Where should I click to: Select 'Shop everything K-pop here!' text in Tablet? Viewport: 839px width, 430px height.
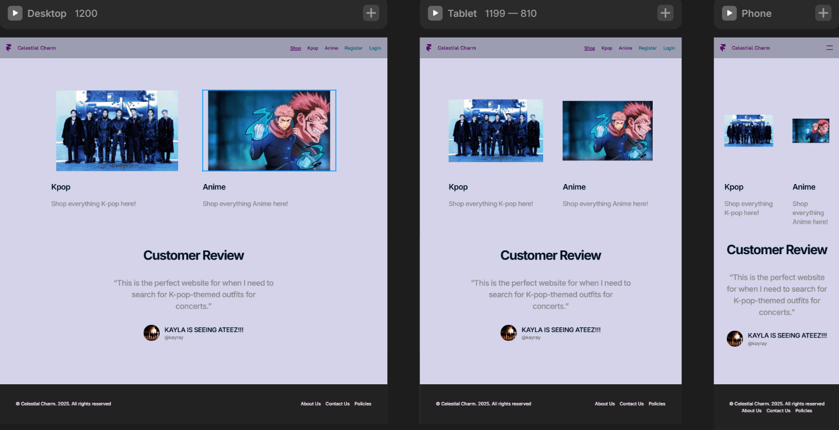(491, 204)
